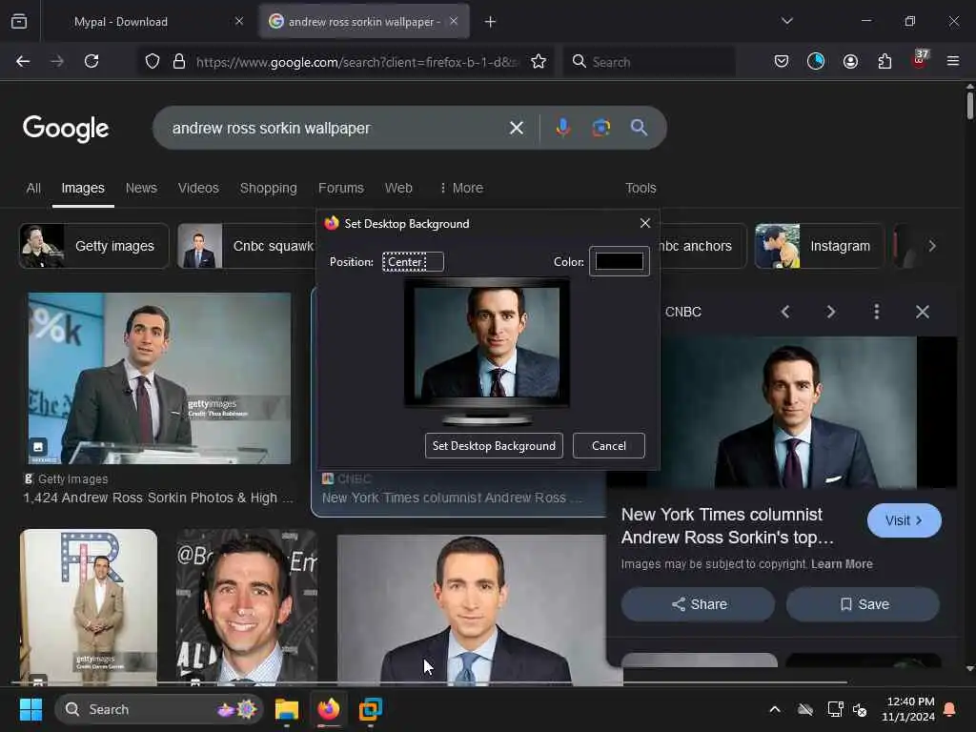976x732 pixels.
Task: Open the black Color swatch picker
Action: coord(620,261)
